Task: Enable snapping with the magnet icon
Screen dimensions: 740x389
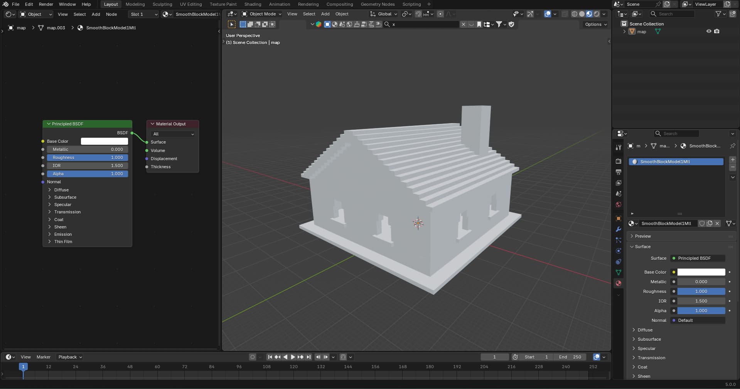Action: (x=418, y=14)
